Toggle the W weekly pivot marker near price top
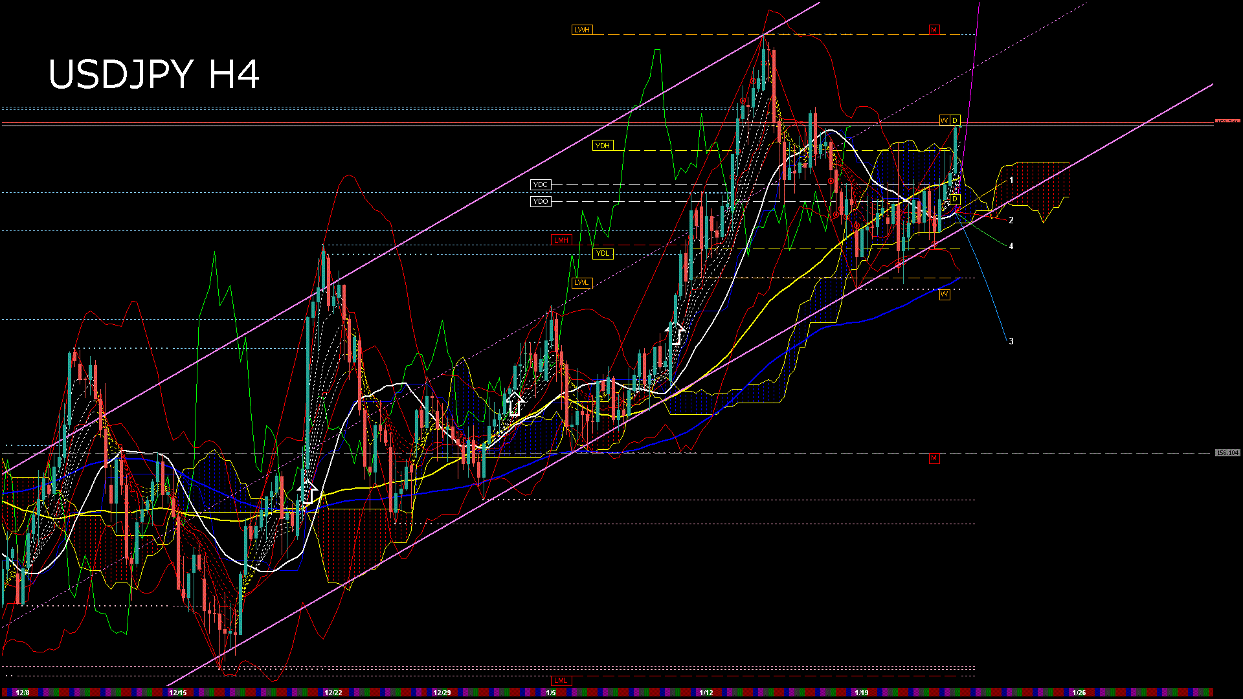The width and height of the screenshot is (1243, 699). tap(945, 120)
